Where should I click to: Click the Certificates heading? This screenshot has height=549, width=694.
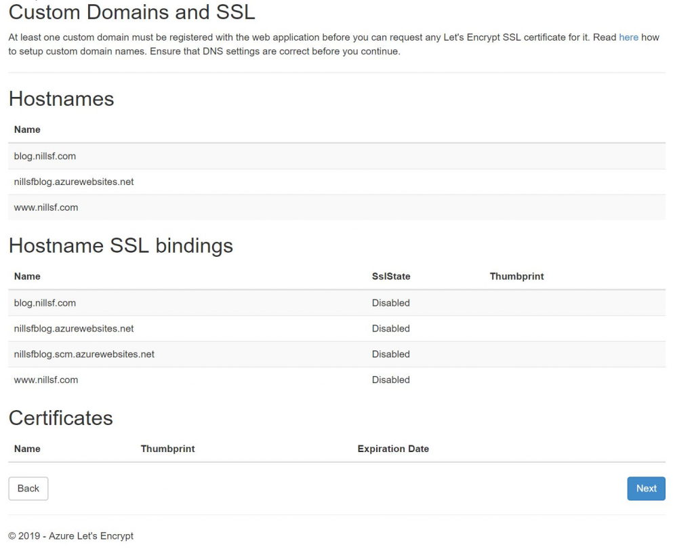coord(60,418)
